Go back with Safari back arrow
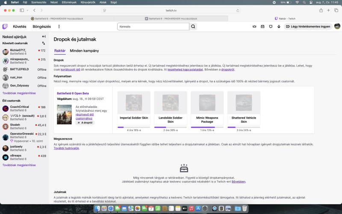This screenshot has height=214, width=342. point(35,10)
